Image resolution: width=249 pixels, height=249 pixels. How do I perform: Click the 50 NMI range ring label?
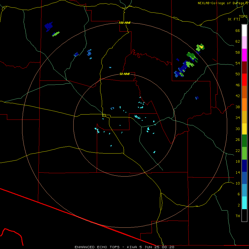point(124,74)
